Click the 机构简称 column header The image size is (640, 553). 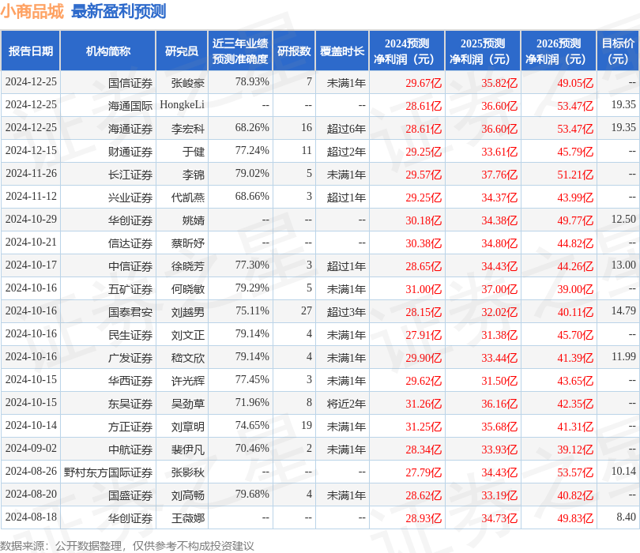click(107, 51)
